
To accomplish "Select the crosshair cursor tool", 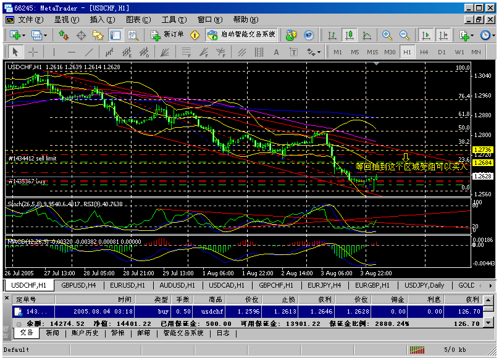I will pos(33,52).
